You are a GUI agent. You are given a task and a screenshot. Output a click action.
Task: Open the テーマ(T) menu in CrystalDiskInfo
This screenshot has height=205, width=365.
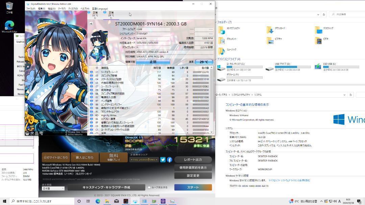point(62,8)
